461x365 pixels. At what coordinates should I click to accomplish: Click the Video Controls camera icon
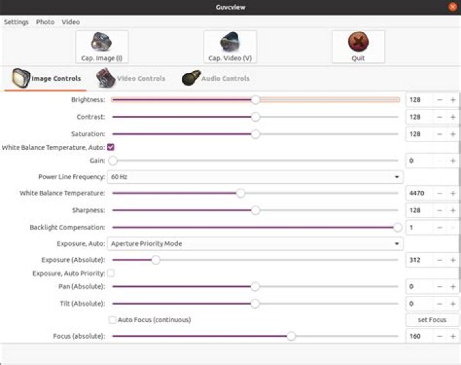106,77
